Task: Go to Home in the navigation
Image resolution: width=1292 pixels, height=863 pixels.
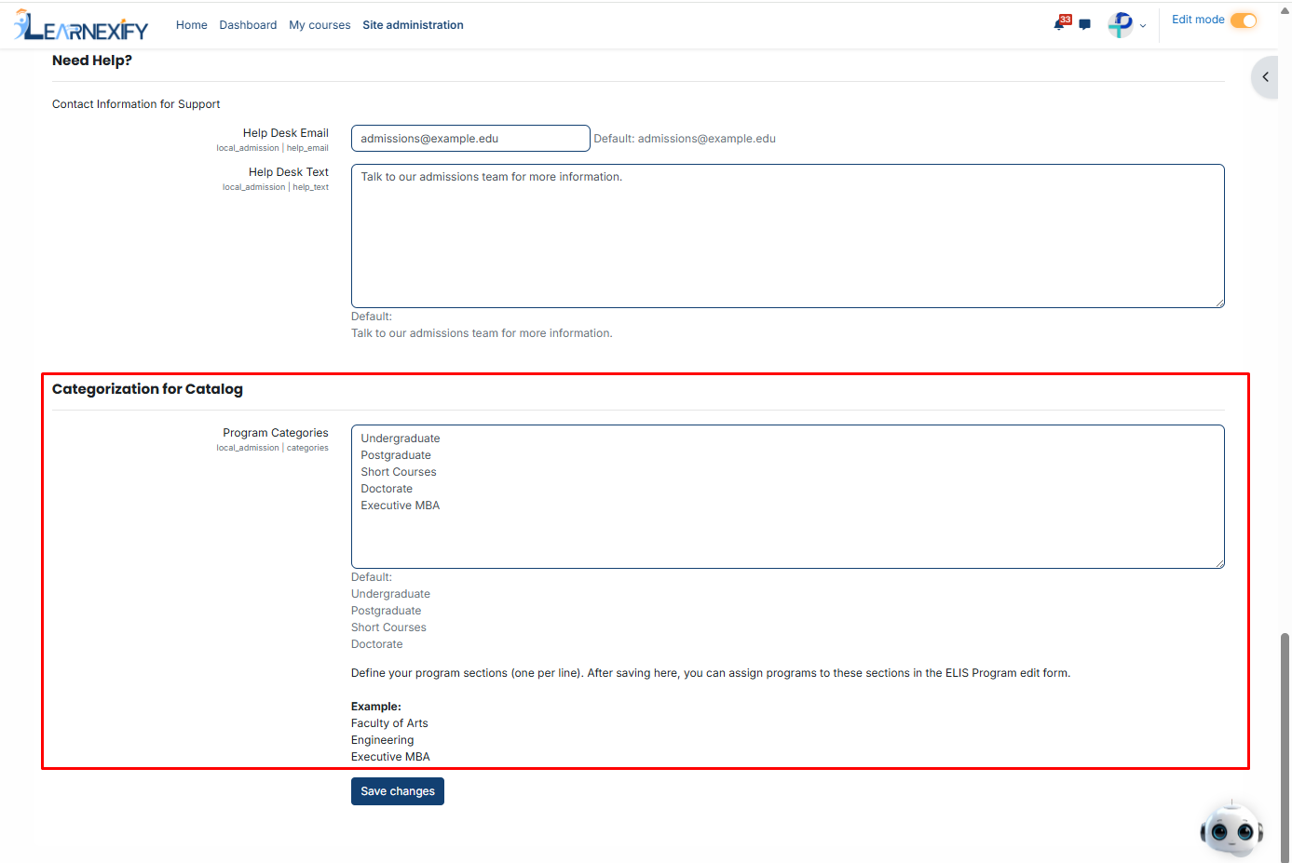Action: click(192, 25)
